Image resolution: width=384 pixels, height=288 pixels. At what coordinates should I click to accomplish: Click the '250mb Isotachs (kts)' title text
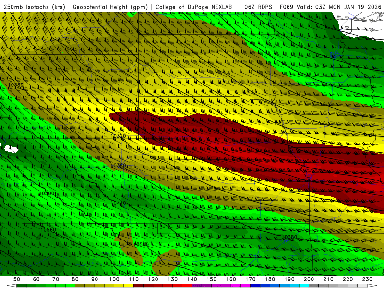click(34, 7)
